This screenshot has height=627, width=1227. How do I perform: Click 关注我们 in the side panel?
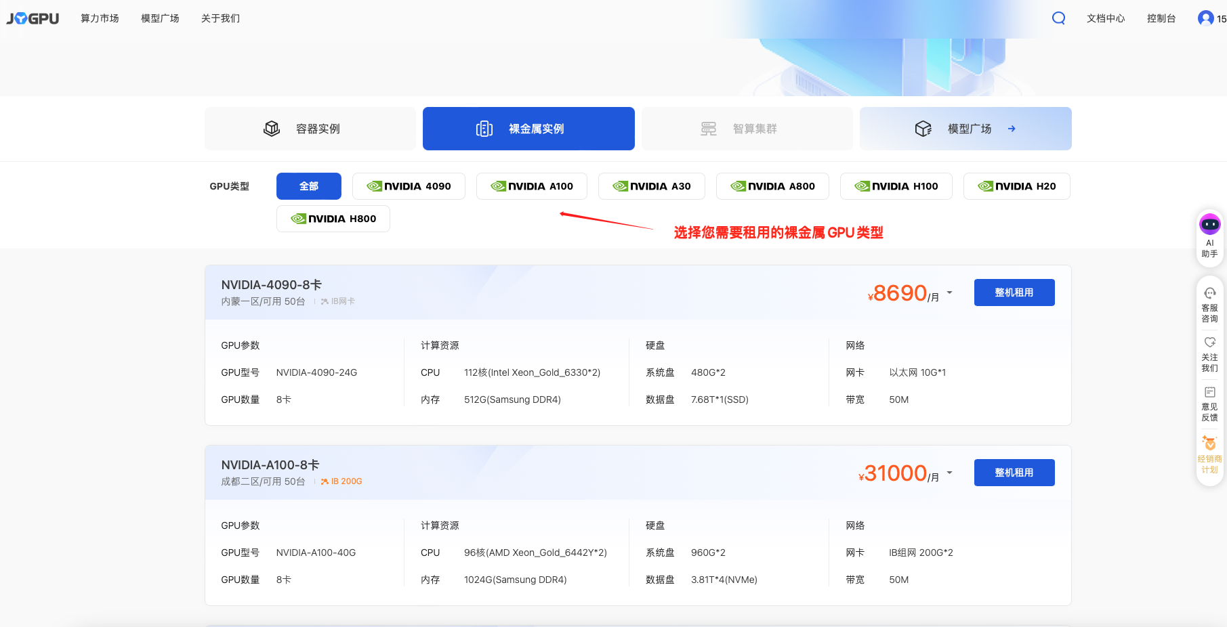tap(1209, 354)
